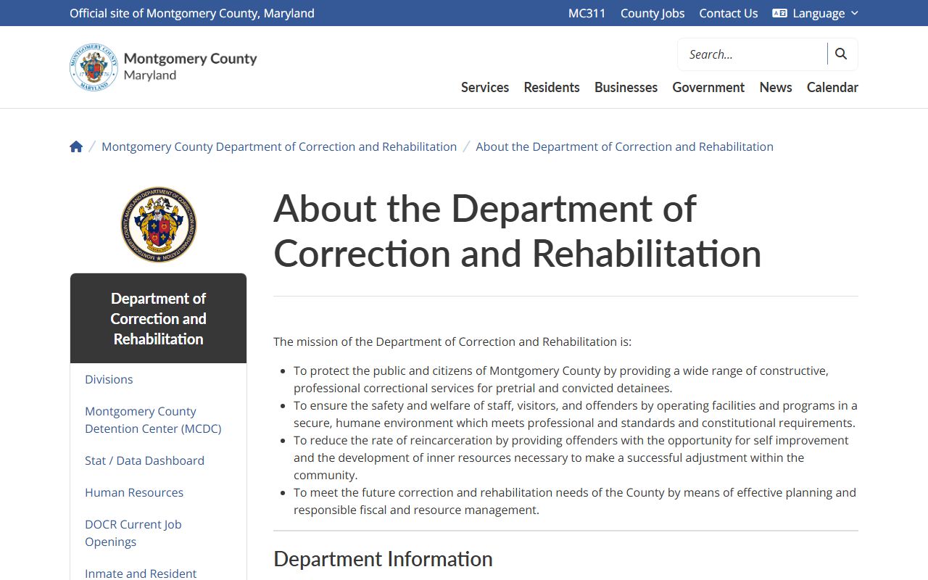Click the Language translate icon
The image size is (928, 580).
click(779, 13)
